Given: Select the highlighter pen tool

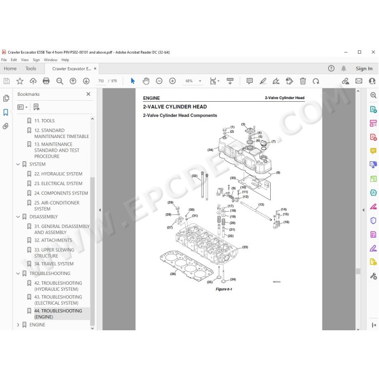Looking at the screenshot, I should coord(263,81).
